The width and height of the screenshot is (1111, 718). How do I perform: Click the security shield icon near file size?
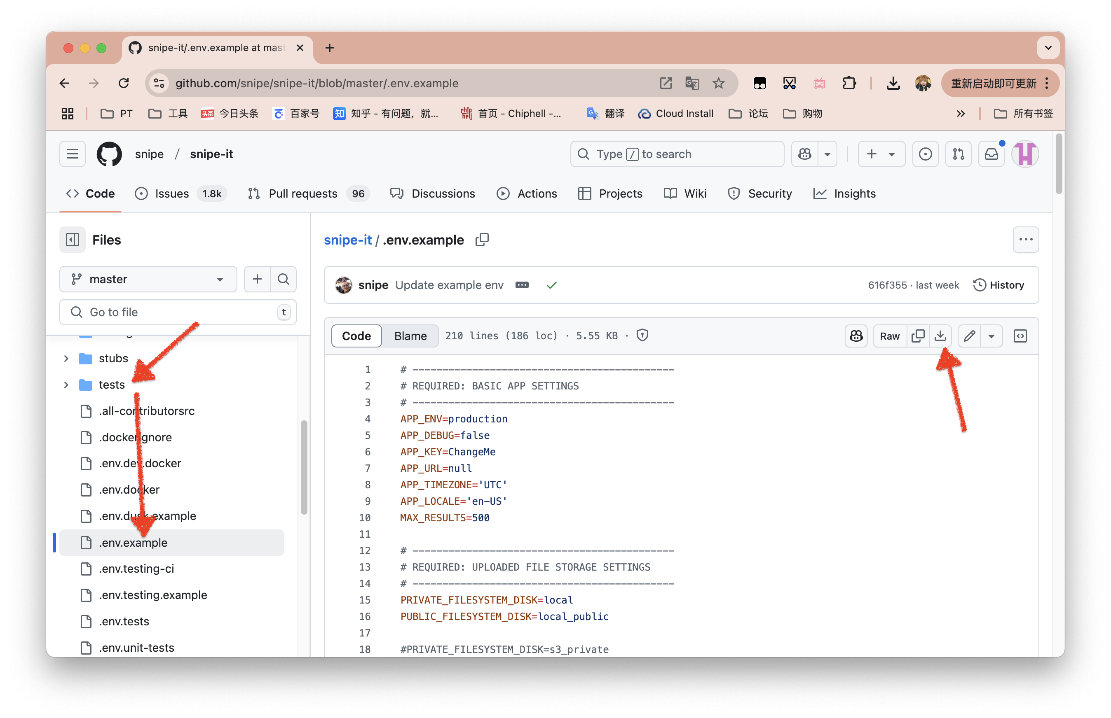pos(642,335)
